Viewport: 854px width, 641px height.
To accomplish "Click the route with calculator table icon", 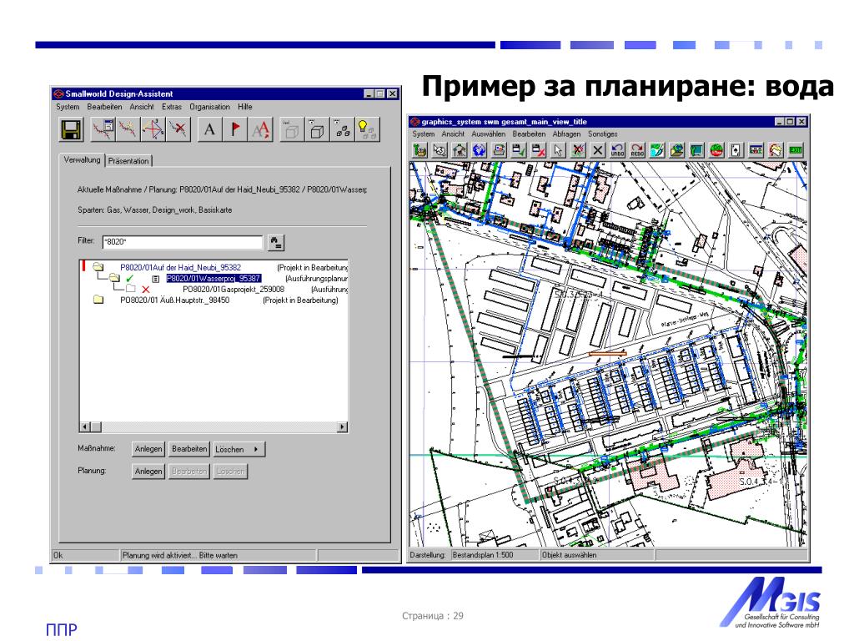I will tap(103, 129).
